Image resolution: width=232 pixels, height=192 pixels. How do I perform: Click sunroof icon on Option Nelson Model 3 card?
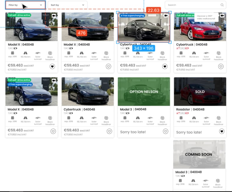coord(150,118)
